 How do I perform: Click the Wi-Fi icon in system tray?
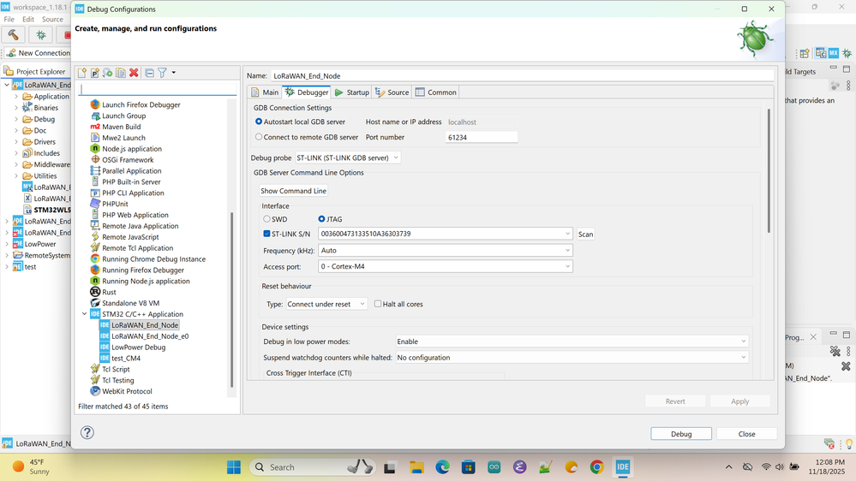click(766, 466)
